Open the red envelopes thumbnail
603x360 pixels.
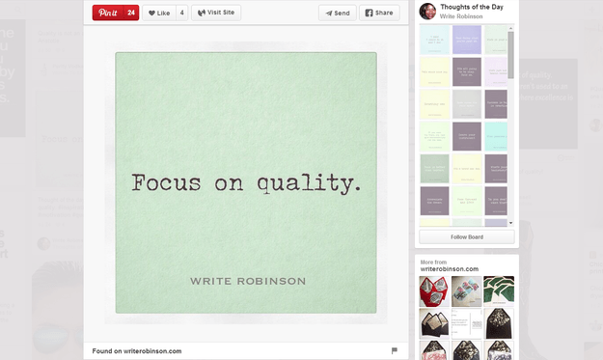click(x=434, y=291)
